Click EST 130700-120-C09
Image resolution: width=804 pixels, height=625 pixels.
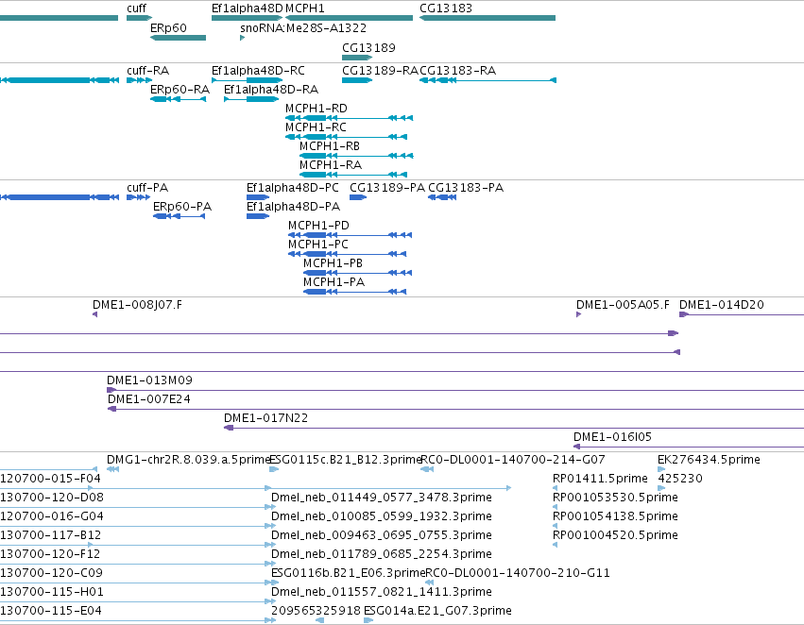pos(51,573)
